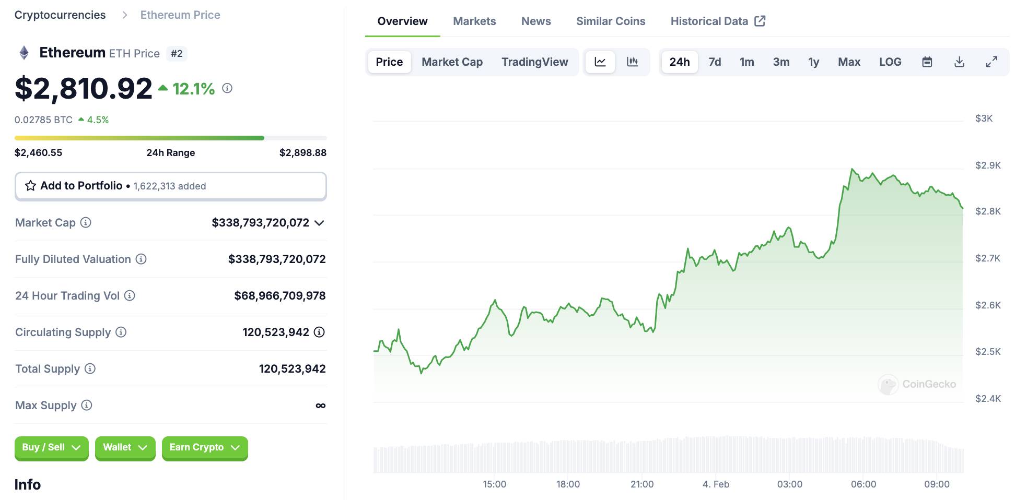Click the $3K y-axis label
This screenshot has width=1027, height=500.
[984, 118]
